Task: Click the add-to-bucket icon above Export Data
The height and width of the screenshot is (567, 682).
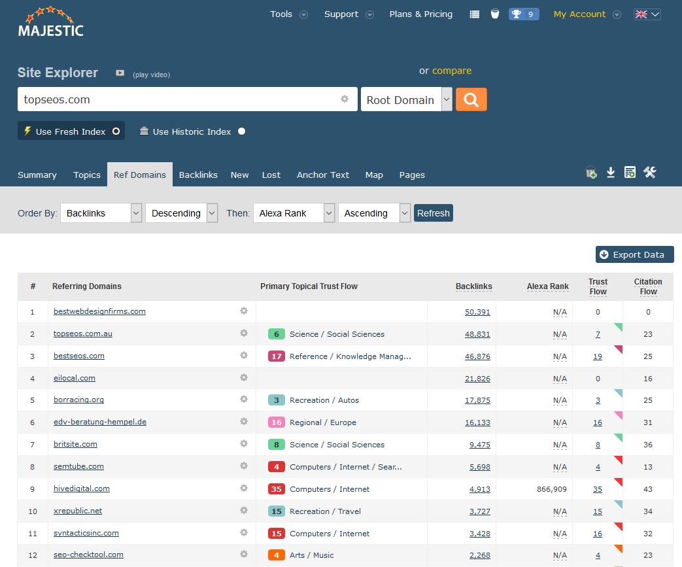Action: (591, 173)
